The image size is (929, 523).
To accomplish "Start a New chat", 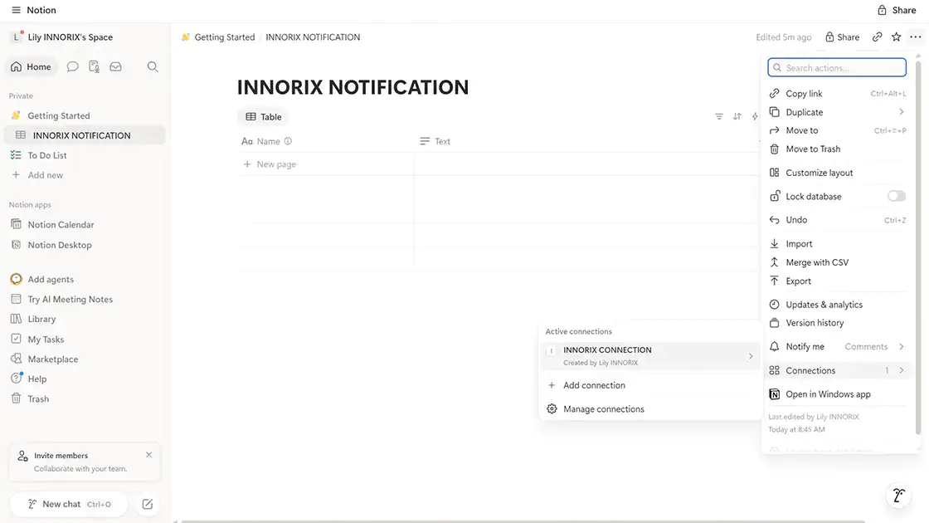I will pyautogui.click(x=69, y=504).
